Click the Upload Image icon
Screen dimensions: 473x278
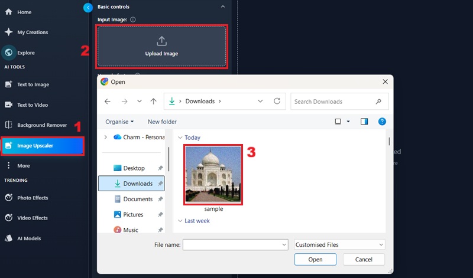(x=161, y=41)
